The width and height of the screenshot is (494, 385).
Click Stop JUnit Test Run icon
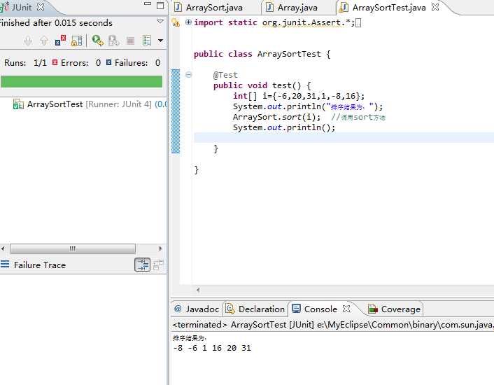[x=130, y=41]
